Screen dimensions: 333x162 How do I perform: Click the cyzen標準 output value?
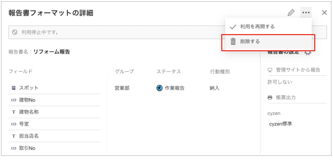click(x=281, y=124)
